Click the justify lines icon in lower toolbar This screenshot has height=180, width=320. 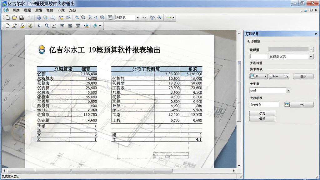click(70, 26)
